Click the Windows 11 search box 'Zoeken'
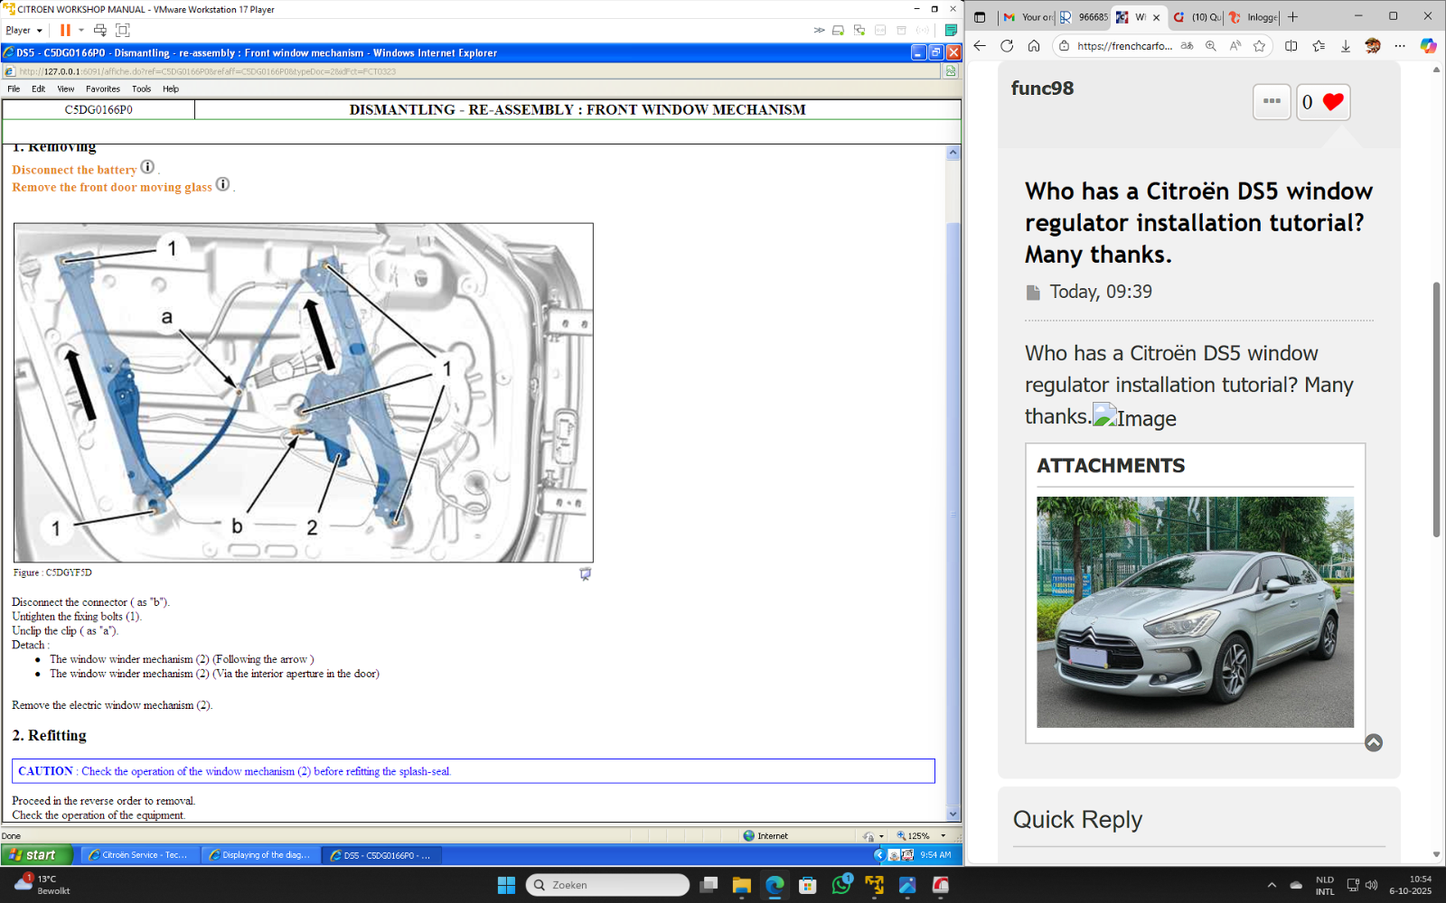The width and height of the screenshot is (1446, 903). [x=608, y=885]
